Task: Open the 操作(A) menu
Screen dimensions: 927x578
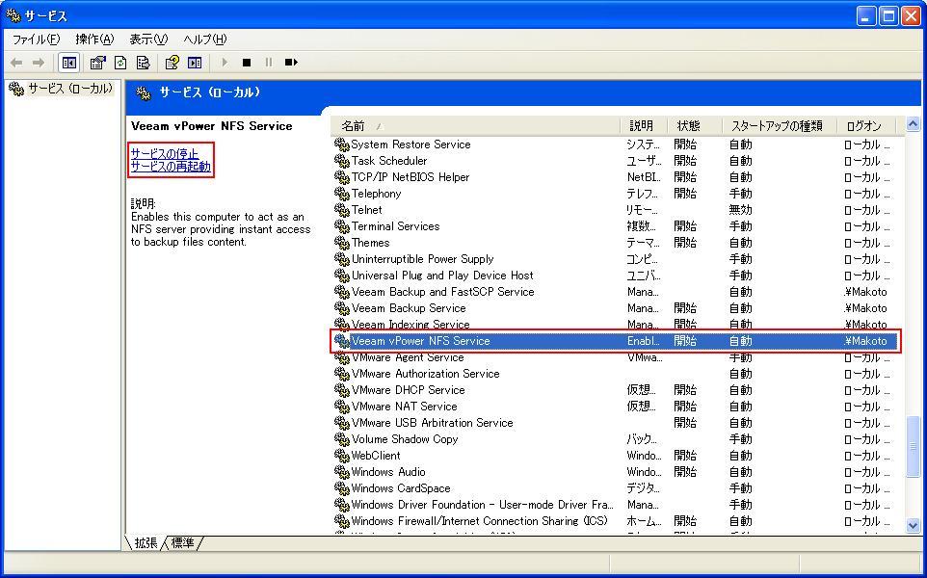Action: point(94,39)
